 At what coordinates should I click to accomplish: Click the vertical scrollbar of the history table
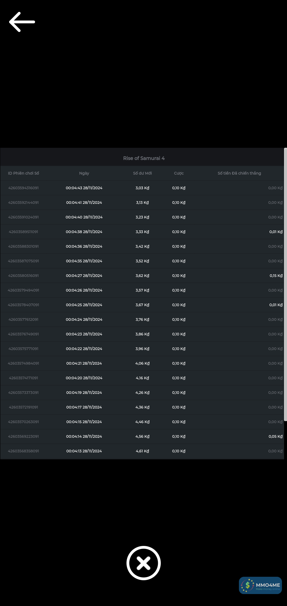[285, 284]
